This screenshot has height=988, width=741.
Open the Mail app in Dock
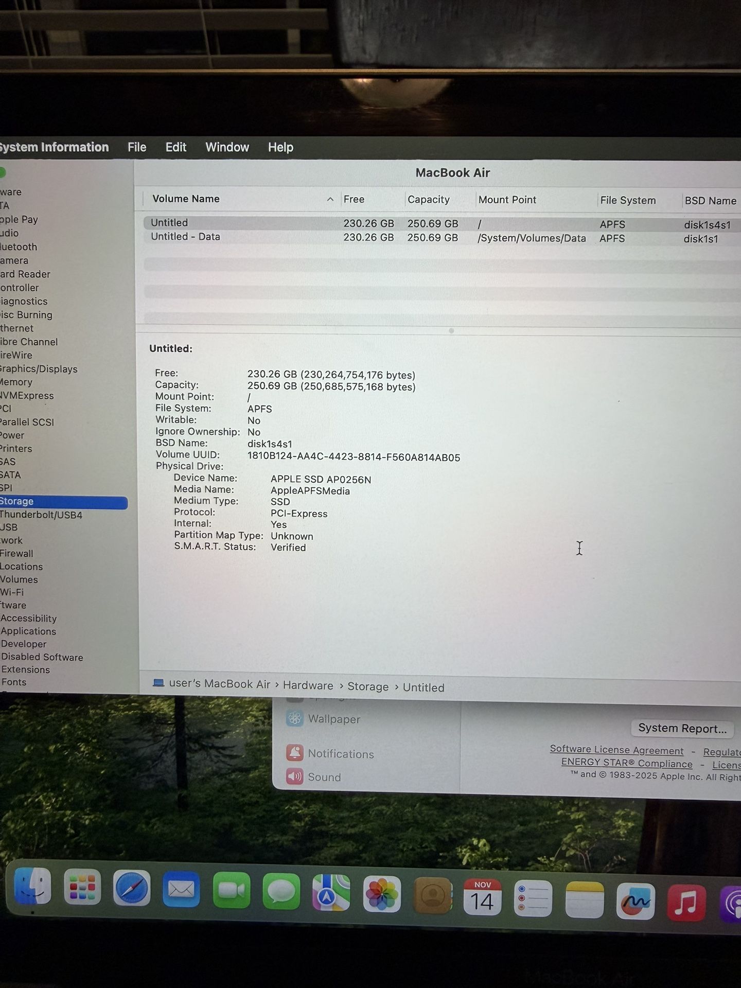coord(181,889)
